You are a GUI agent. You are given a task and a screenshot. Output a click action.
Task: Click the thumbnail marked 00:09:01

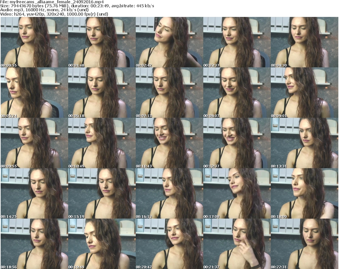[304, 93]
